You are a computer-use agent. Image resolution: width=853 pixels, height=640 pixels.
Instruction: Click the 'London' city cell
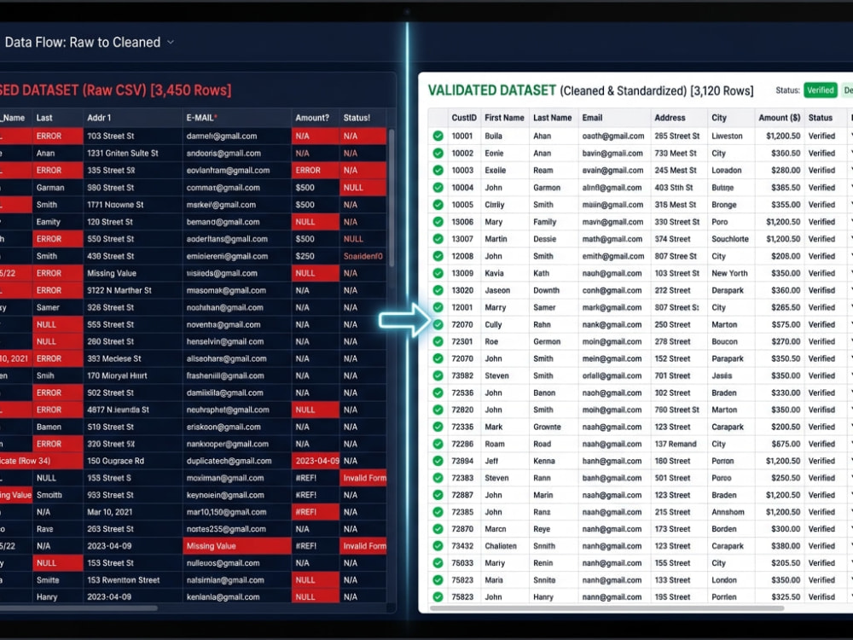pos(729,580)
